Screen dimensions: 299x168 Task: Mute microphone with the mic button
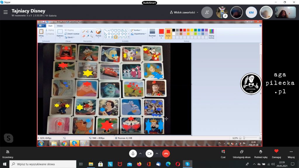pyautogui.click(x=133, y=153)
